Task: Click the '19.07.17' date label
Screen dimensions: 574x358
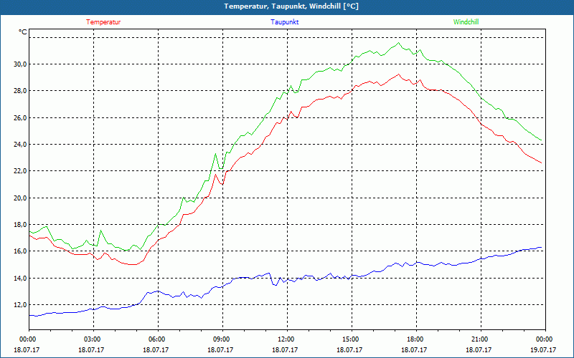Action: point(544,350)
